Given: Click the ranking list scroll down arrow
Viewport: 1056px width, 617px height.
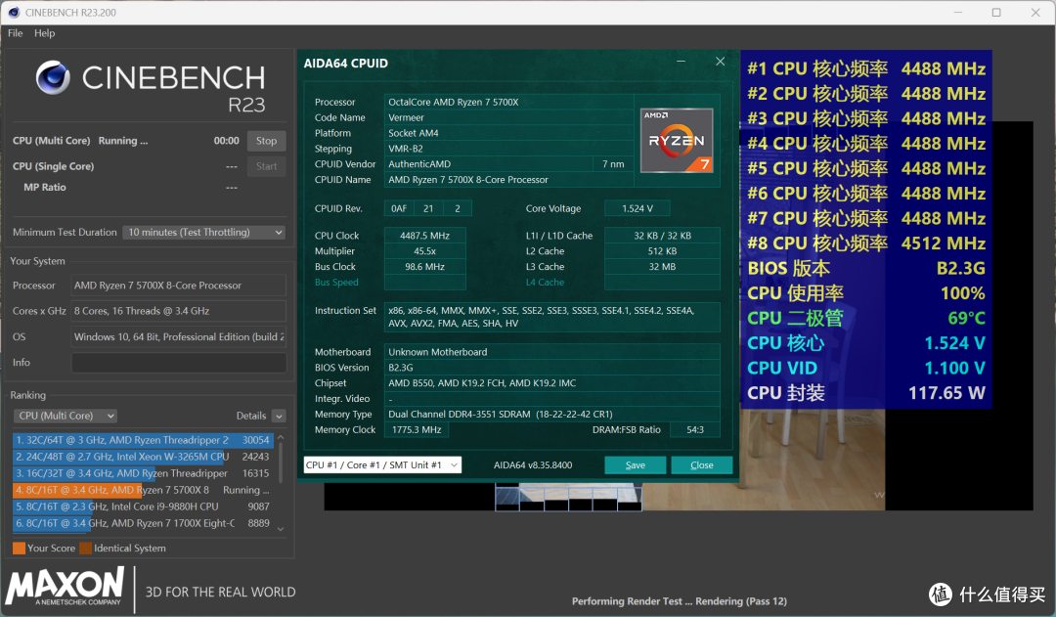Looking at the screenshot, I should 281,529.
